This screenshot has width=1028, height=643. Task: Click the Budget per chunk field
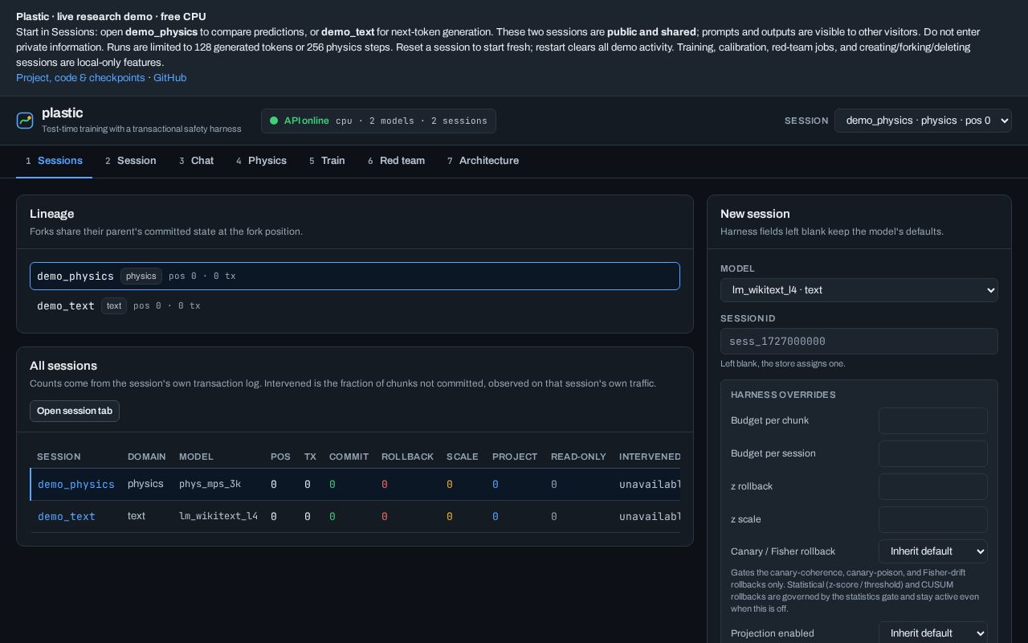pos(933,421)
